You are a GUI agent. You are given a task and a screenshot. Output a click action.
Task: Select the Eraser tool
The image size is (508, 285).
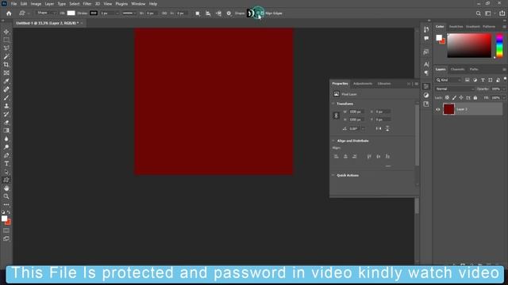pyautogui.click(x=6, y=123)
